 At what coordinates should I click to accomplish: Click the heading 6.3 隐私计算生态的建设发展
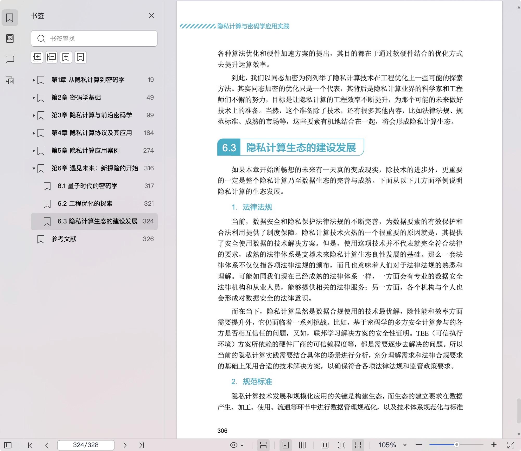(x=290, y=147)
